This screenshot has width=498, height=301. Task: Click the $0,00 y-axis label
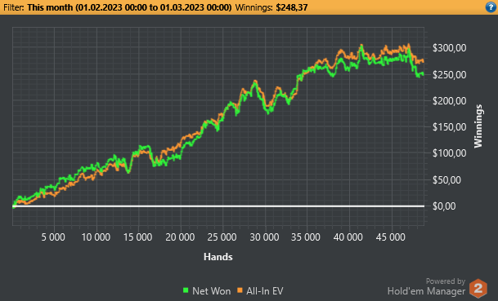coord(444,206)
